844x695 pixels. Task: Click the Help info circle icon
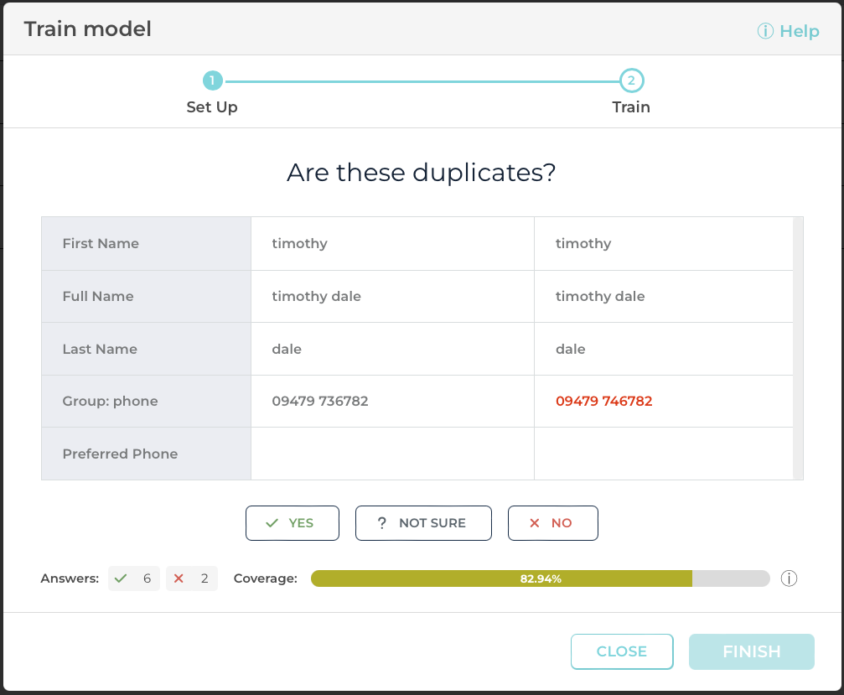(x=765, y=31)
